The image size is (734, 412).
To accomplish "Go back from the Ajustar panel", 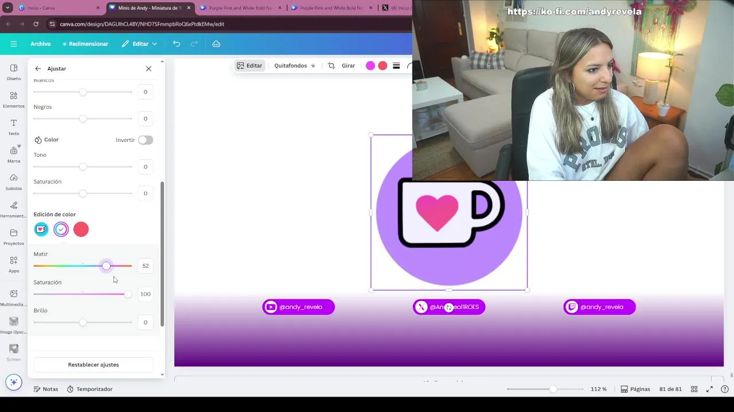I will point(38,69).
